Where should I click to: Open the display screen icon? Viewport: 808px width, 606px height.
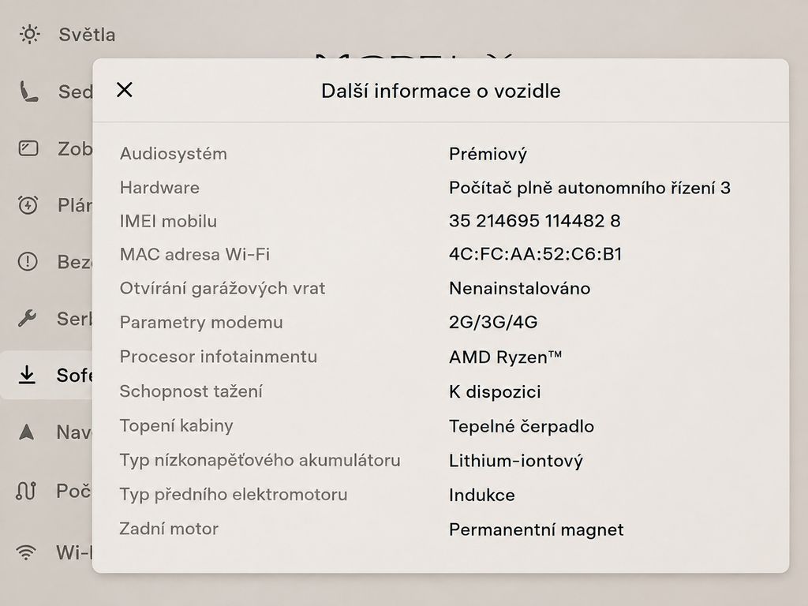coord(28,148)
